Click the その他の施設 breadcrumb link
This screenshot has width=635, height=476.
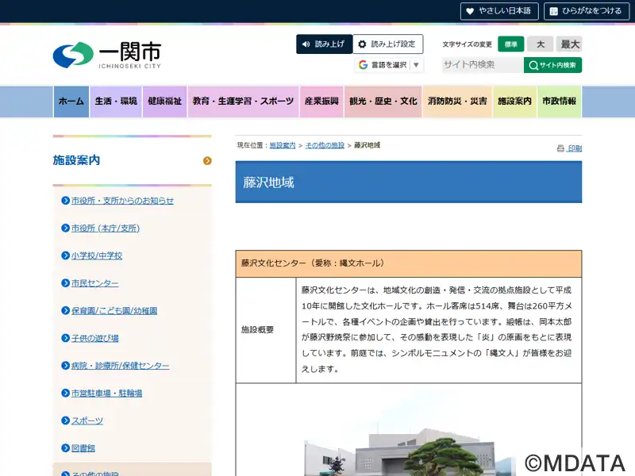tap(325, 146)
